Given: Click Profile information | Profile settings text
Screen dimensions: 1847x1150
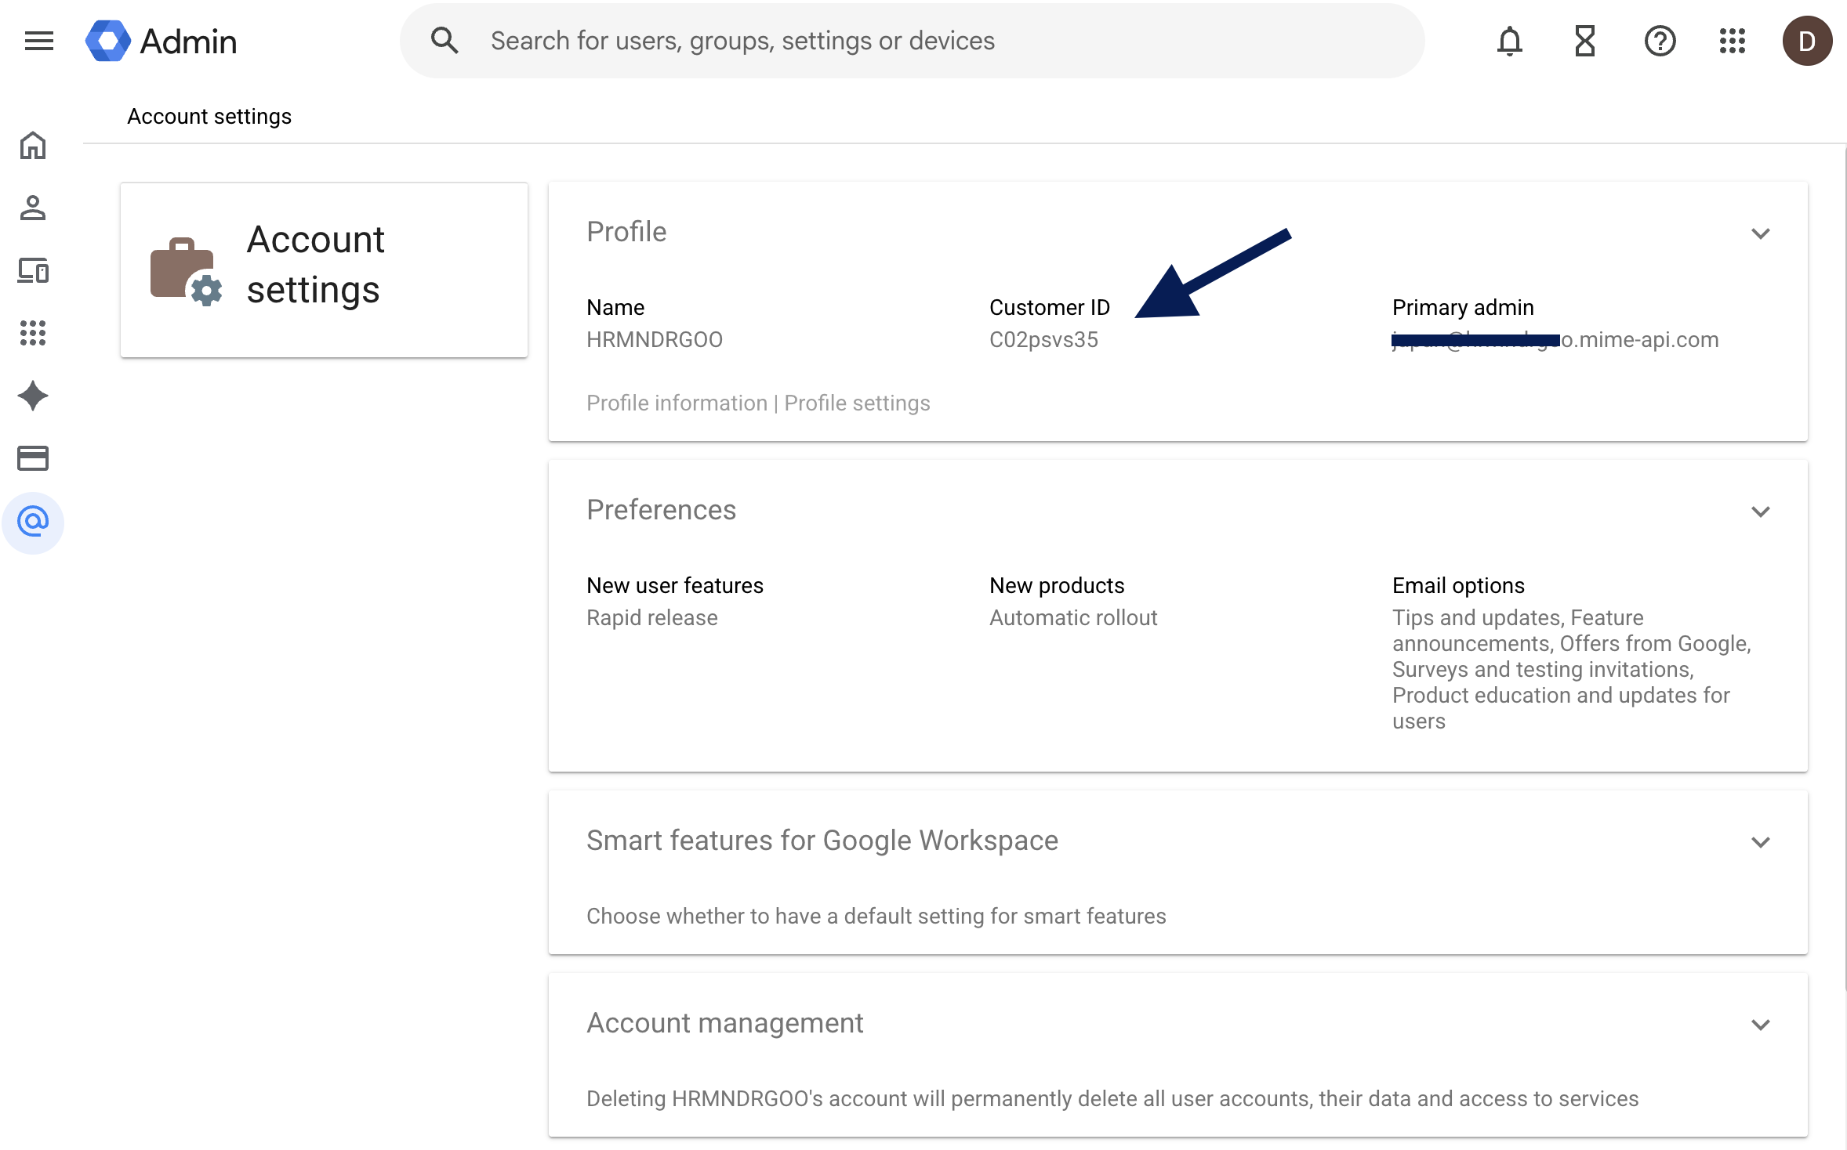Looking at the screenshot, I should pyautogui.click(x=758, y=403).
